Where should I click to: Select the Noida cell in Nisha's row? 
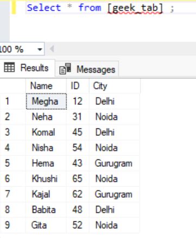114,148
